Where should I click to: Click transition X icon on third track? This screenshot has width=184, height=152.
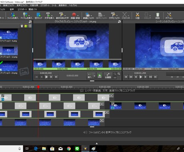tap(107, 112)
